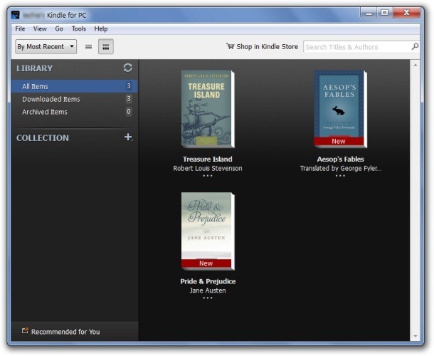Click Translated by George Fyler text
The height and width of the screenshot is (356, 434).
tap(341, 169)
